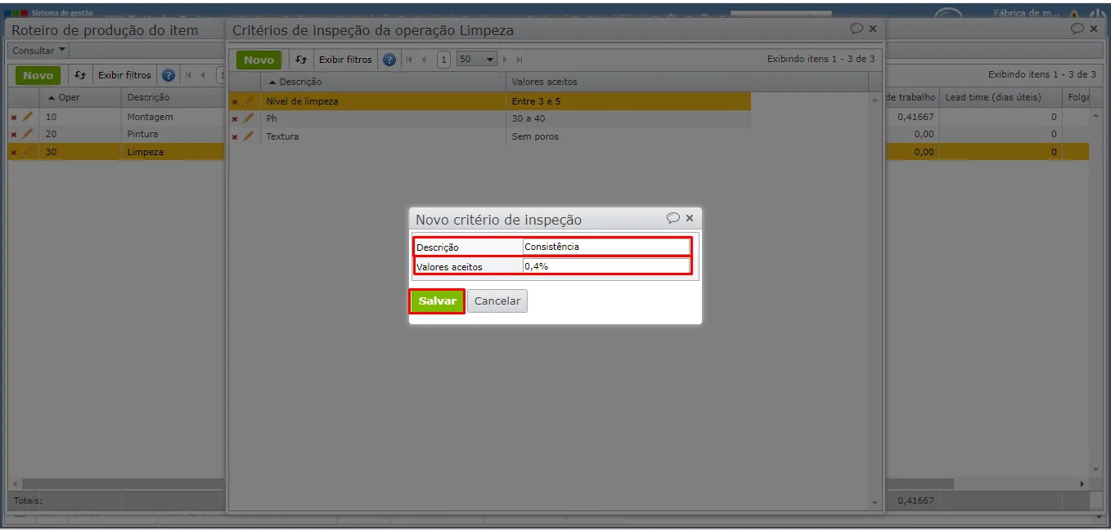Open comment bubble in Novo critério dialog
Image resolution: width=1111 pixels, height=530 pixels.
tap(673, 218)
